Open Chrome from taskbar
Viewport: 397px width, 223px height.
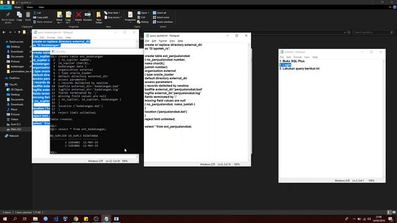pos(76,219)
